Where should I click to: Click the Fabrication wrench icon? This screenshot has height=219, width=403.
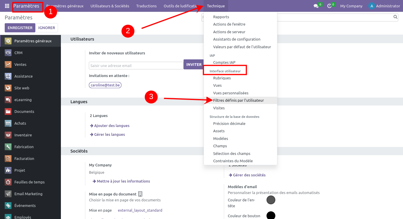[8, 147]
